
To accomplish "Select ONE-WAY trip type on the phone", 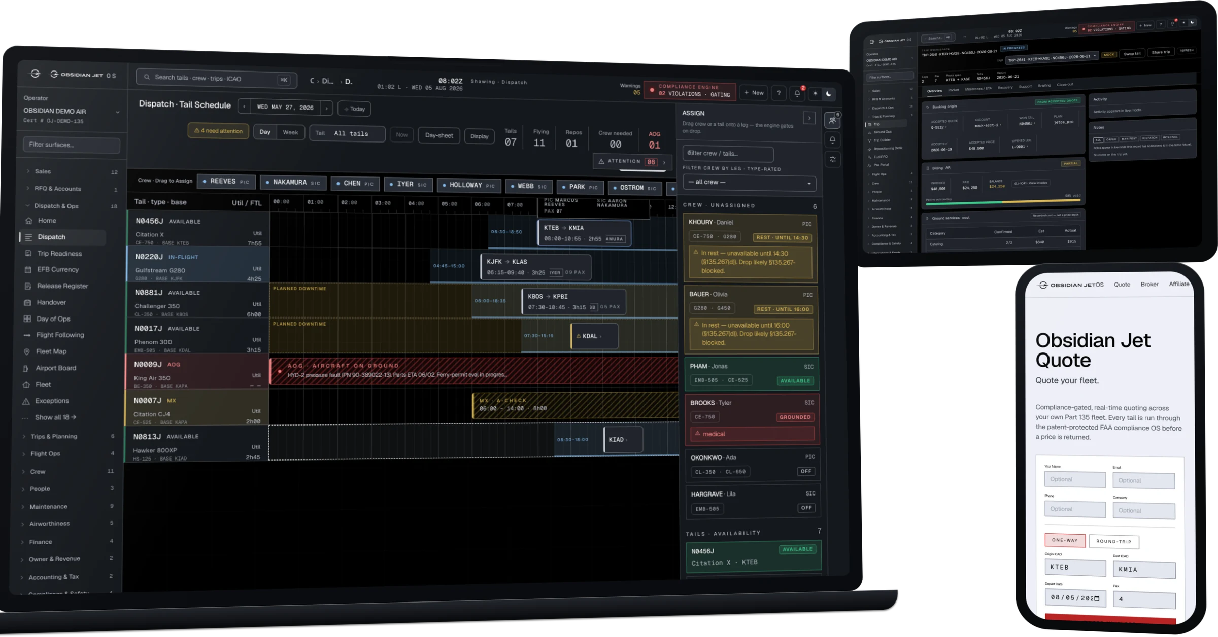I will pos(1065,540).
